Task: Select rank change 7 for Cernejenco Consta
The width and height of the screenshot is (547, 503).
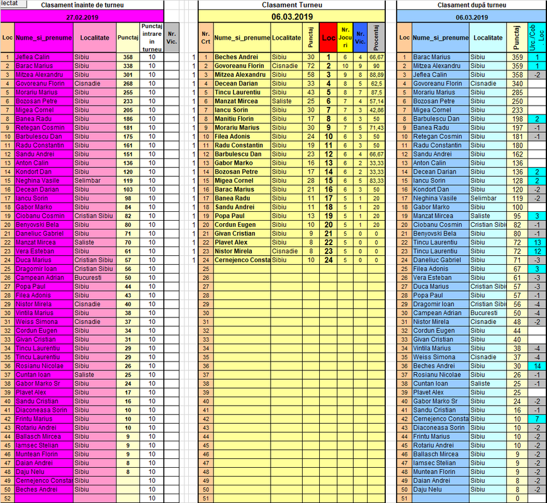Action: point(537,419)
